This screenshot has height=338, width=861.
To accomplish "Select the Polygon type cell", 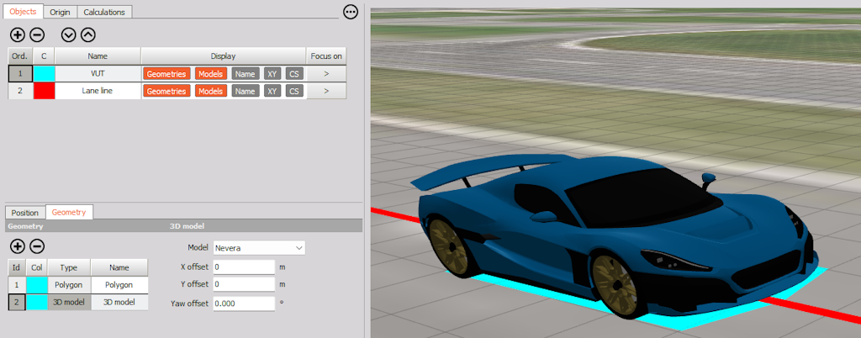I will coord(69,285).
